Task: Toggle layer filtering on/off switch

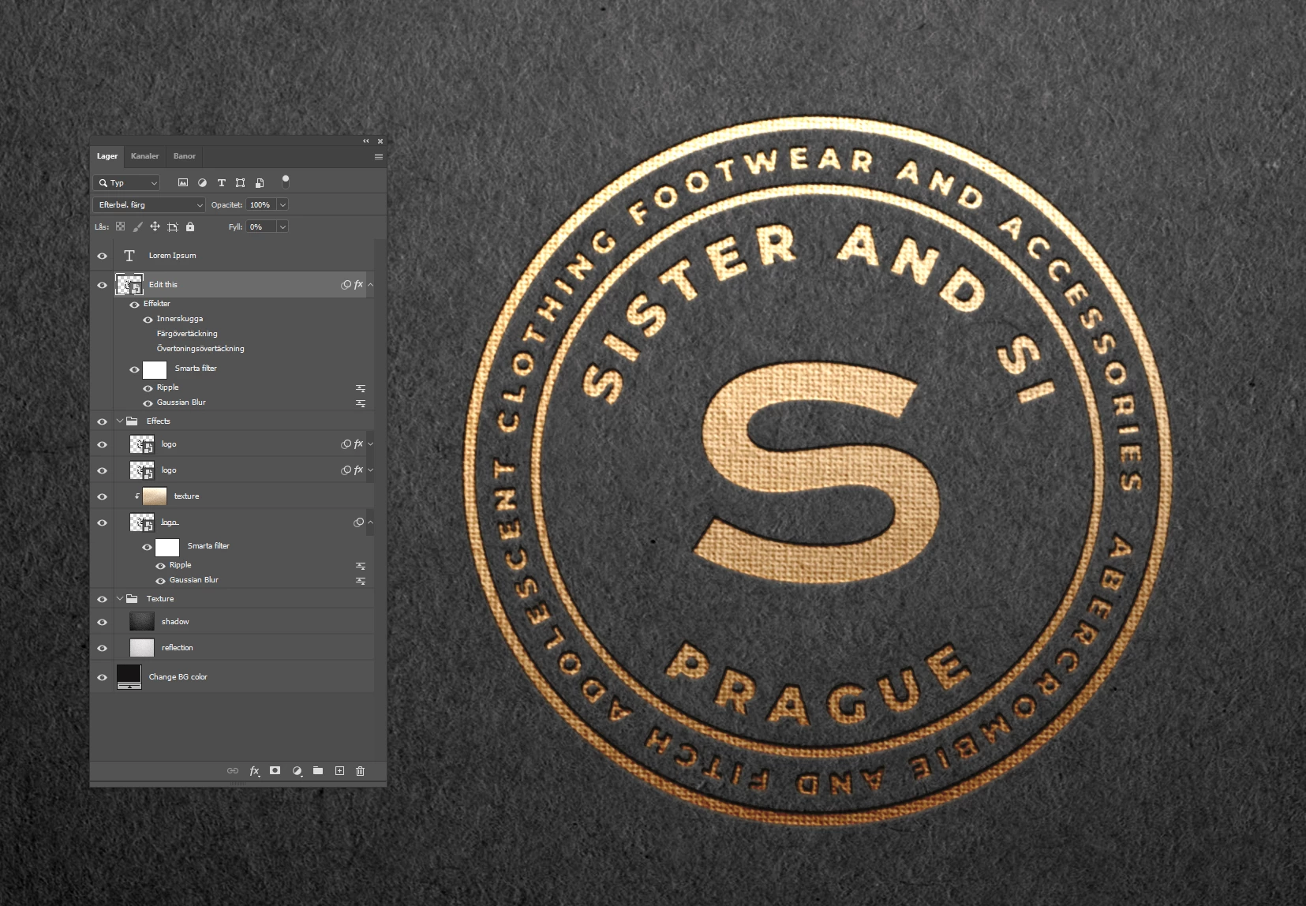Action: (x=286, y=182)
